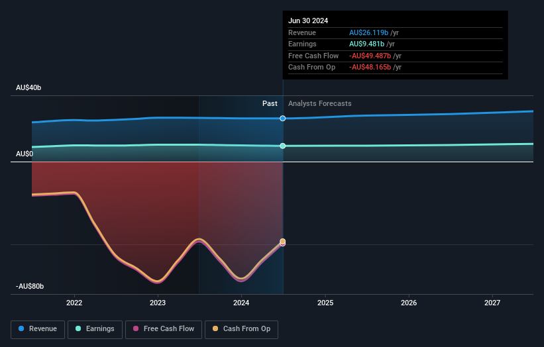Click the Jun 30 2024 tooltip date
This screenshot has height=347, width=544.
[308, 21]
